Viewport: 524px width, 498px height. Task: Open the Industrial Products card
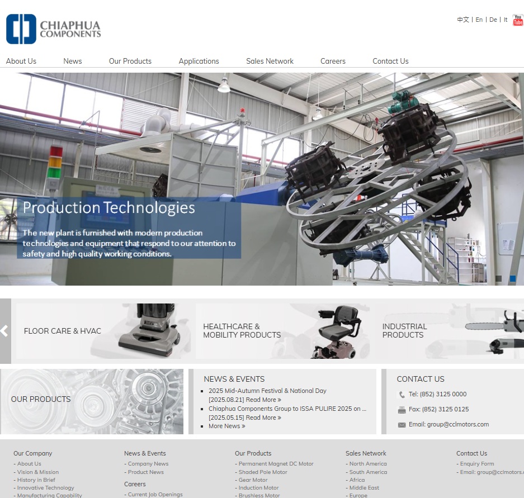coord(450,331)
